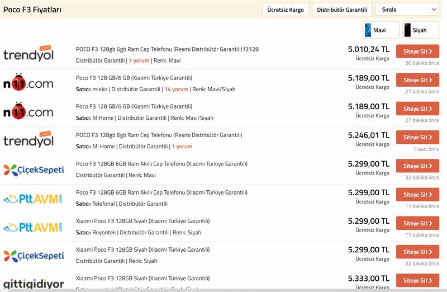
Task: Open the ÇiçekSepeti Xiaomi Poco F3 Siyah title
Action: pos(142,249)
